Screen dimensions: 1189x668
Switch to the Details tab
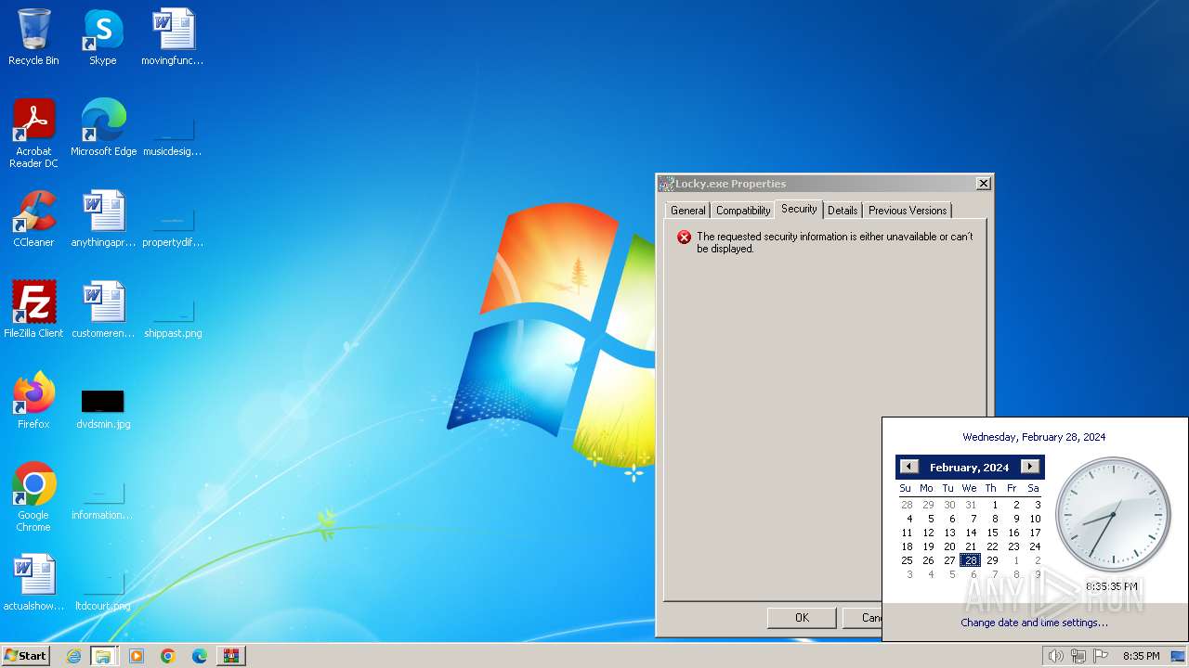[x=843, y=211]
